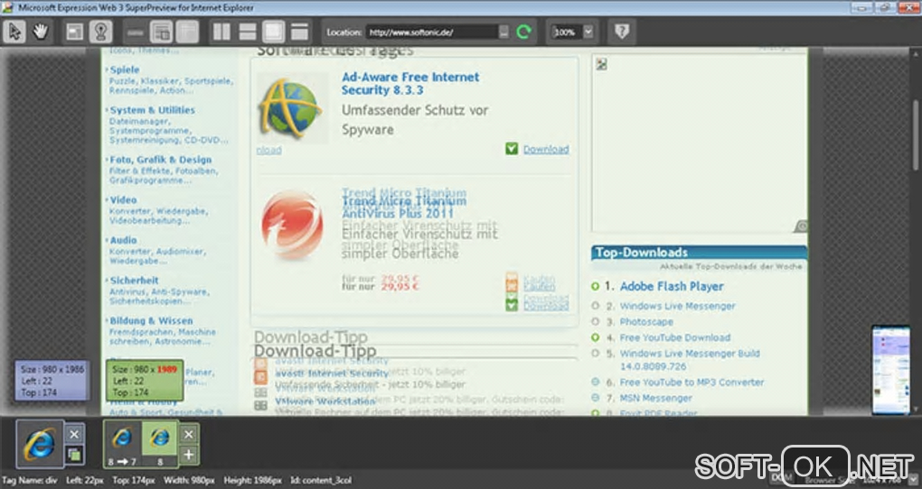Open the Sicherheit category link
This screenshot has width=922, height=489.
point(134,281)
